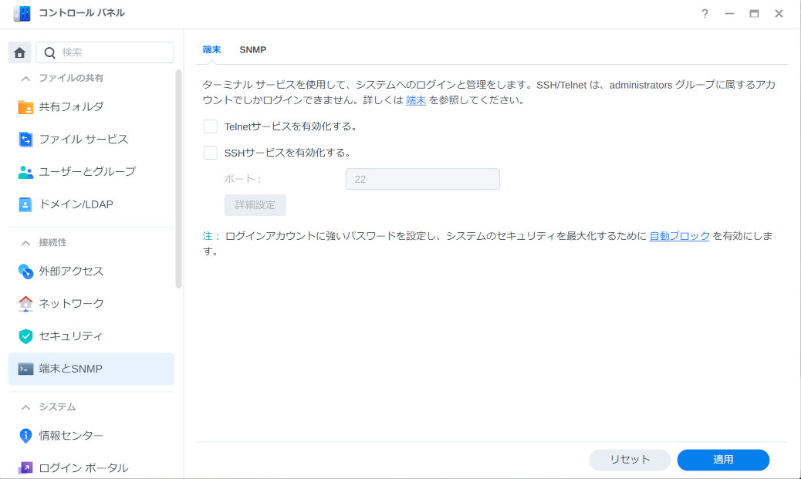Click the ポート： label

243,179
